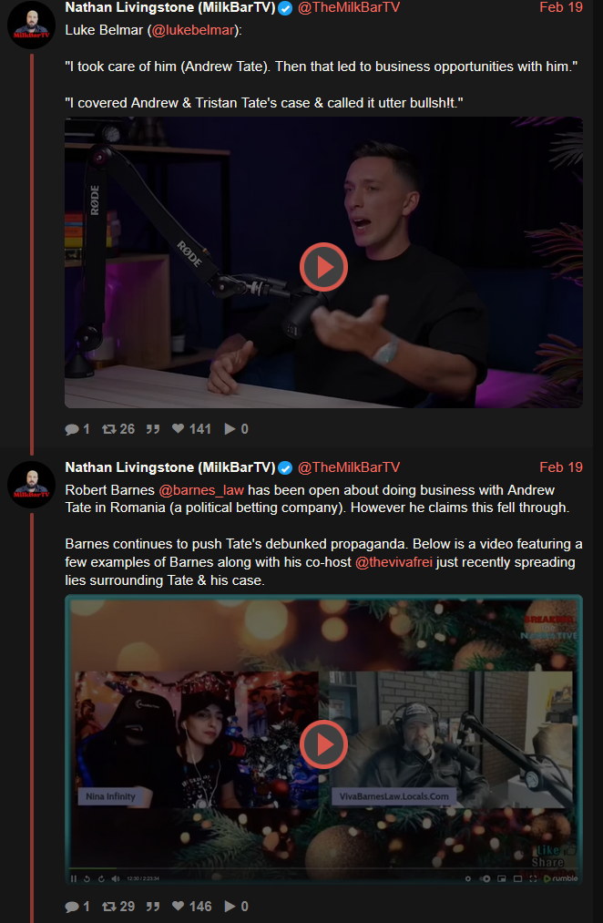Click the quote icon under first tweet
This screenshot has height=923, width=603.
153,429
